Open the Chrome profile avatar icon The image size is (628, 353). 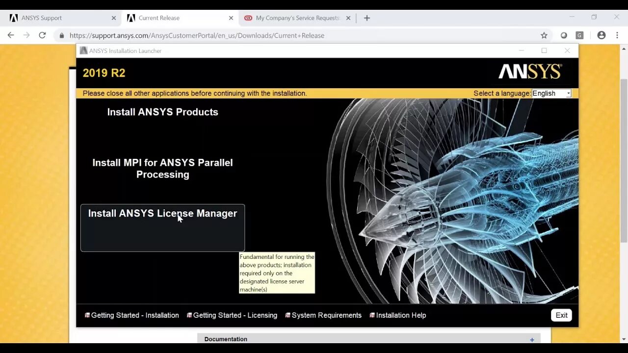601,35
